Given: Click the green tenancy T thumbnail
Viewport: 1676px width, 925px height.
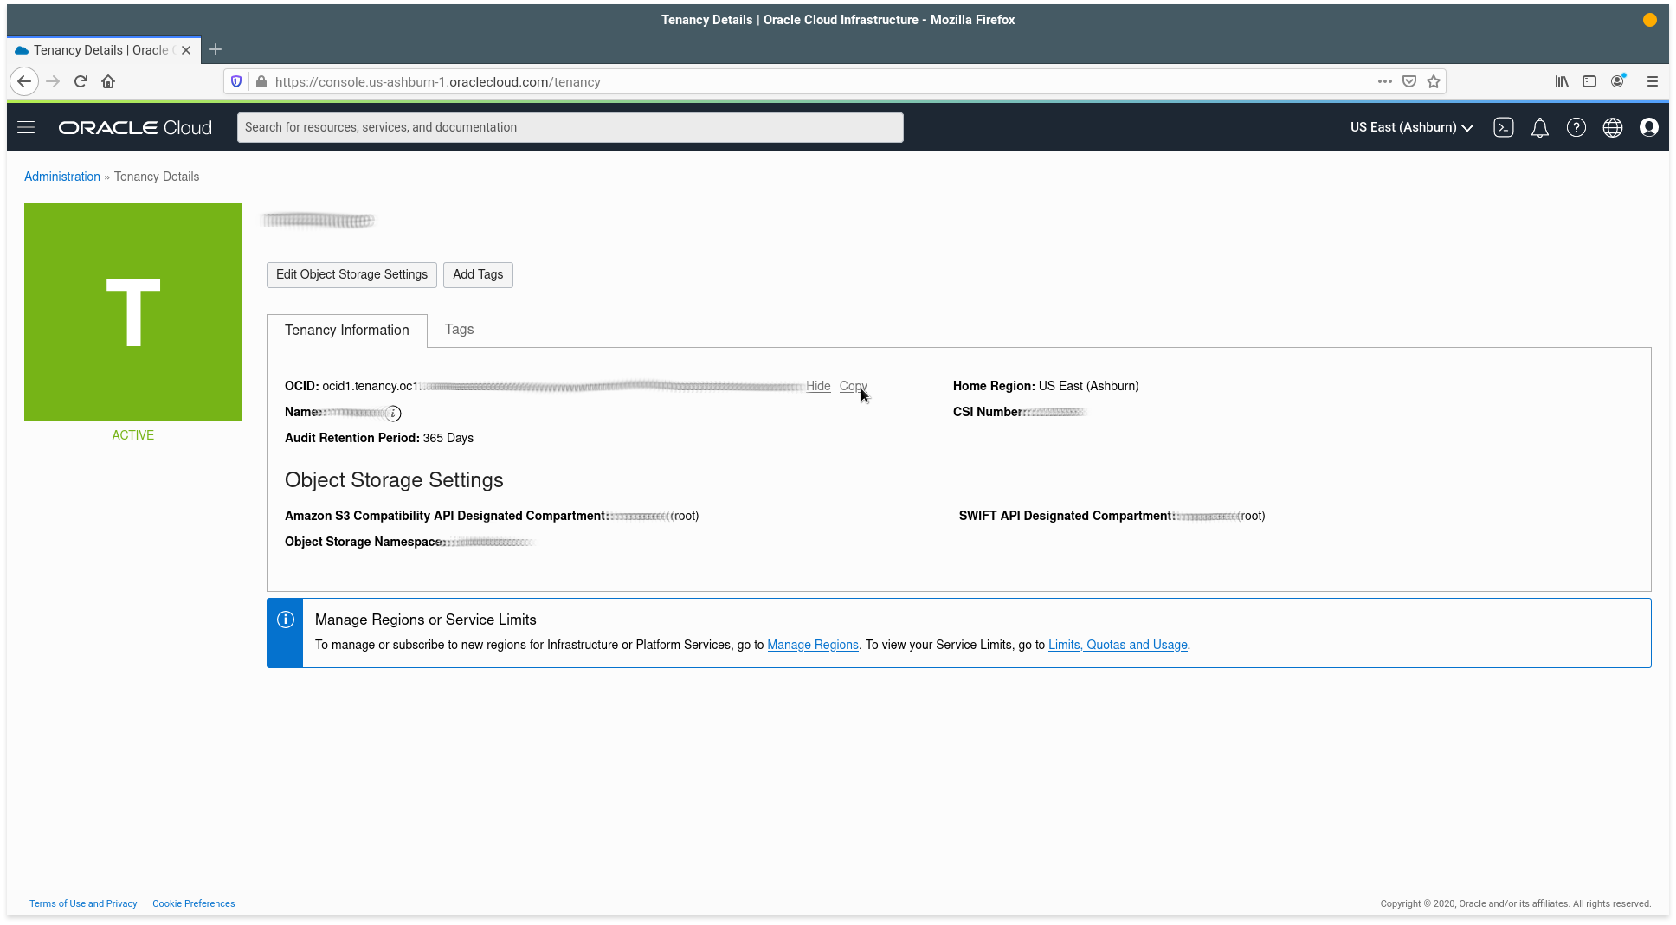Looking at the screenshot, I should [133, 312].
